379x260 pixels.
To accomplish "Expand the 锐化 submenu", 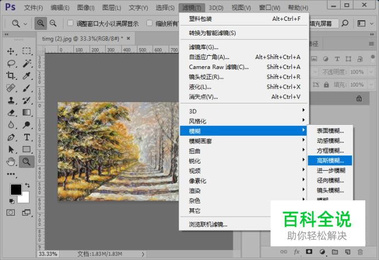I will [244, 161].
